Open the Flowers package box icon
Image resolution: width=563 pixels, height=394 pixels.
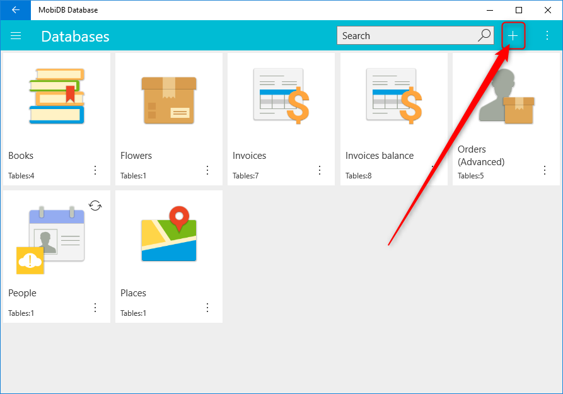point(169,100)
